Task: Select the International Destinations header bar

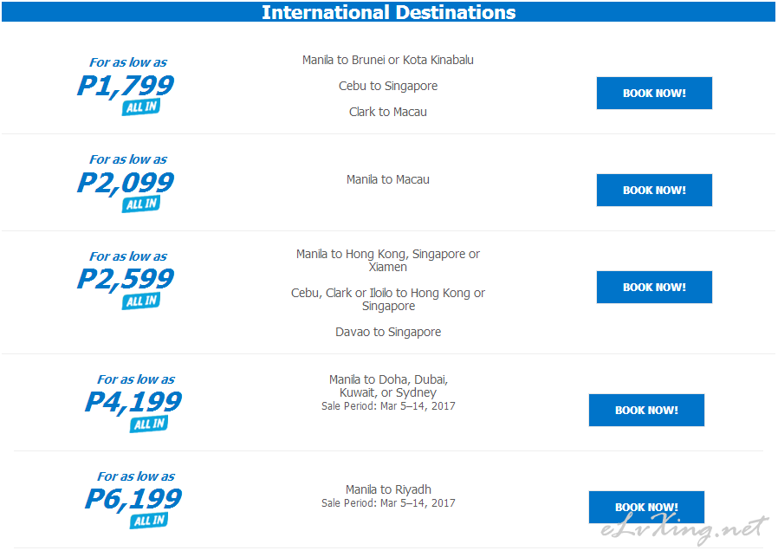Action: pos(388,12)
